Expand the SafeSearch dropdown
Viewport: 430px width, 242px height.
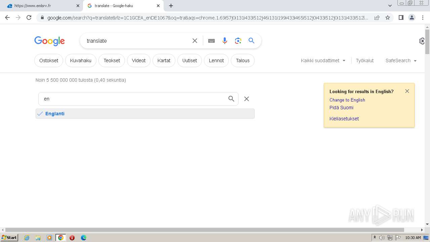click(x=401, y=61)
